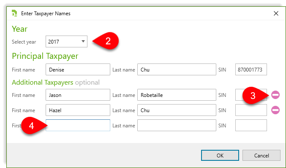Remove Jason Robetaille with the minus icon
Screen dimensions: 286x168
tap(275, 95)
